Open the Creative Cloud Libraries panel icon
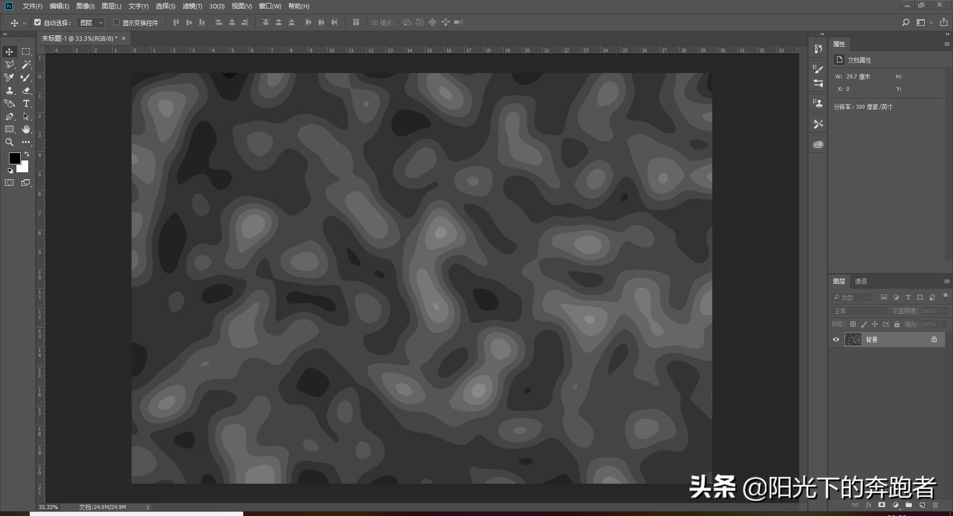Screen dimensions: 953x516 point(818,145)
